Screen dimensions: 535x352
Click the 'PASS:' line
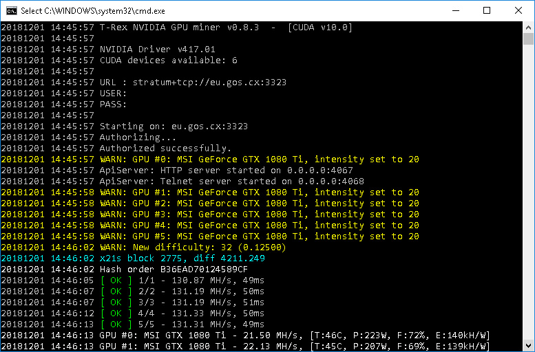[x=64, y=104]
